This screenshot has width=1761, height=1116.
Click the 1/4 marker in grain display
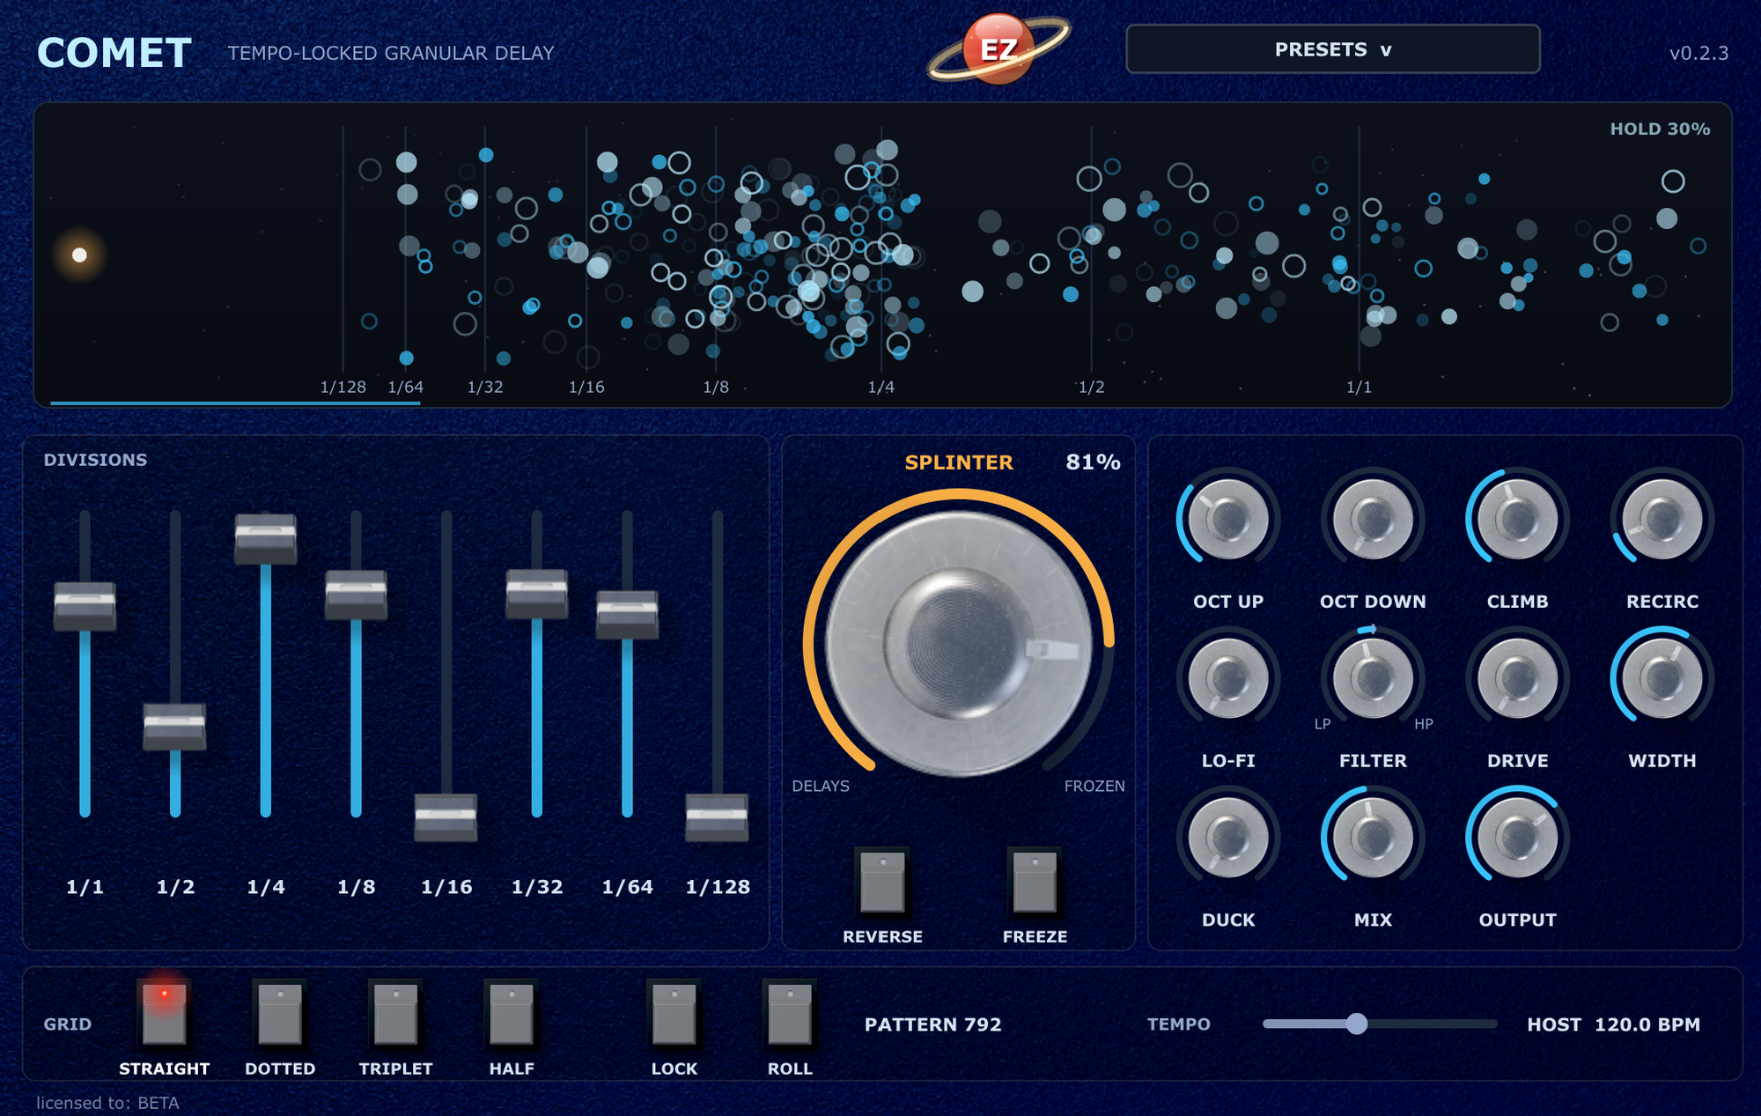click(x=881, y=387)
